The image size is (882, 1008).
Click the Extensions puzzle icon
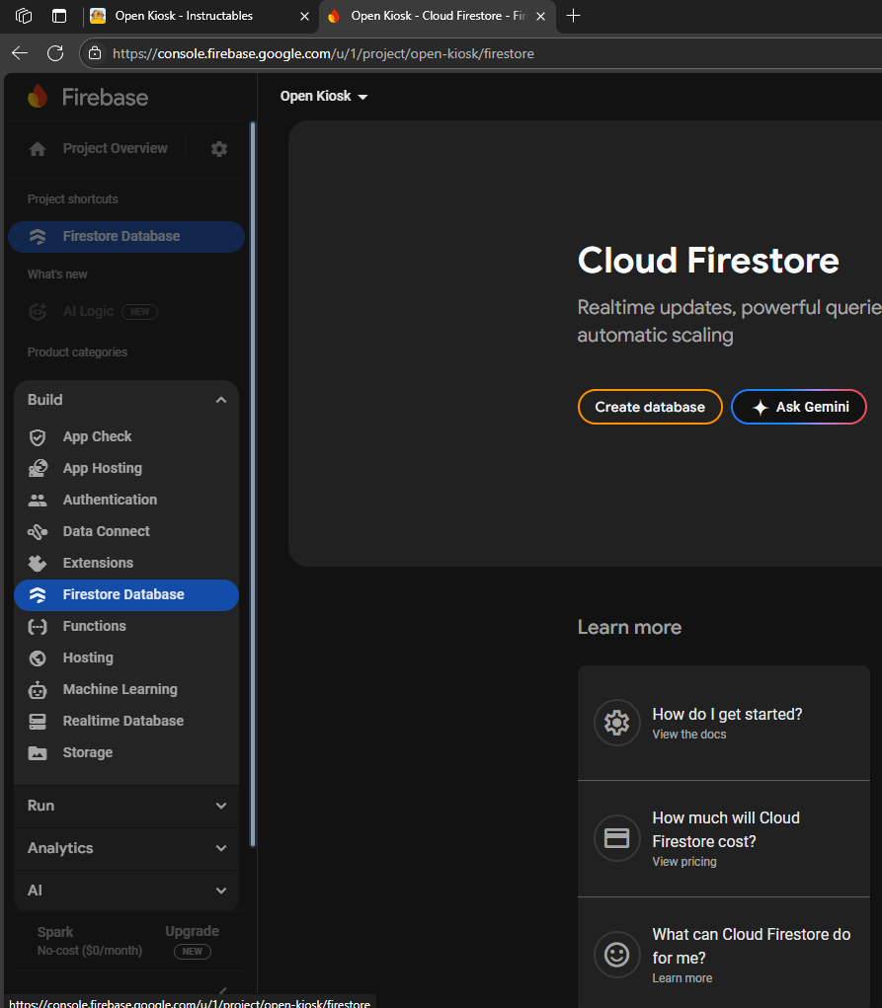[x=38, y=563]
